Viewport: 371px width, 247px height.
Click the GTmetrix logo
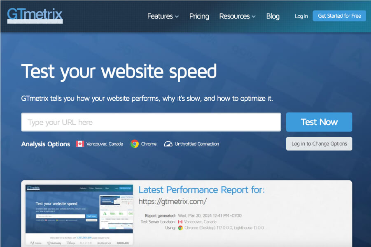(35, 16)
